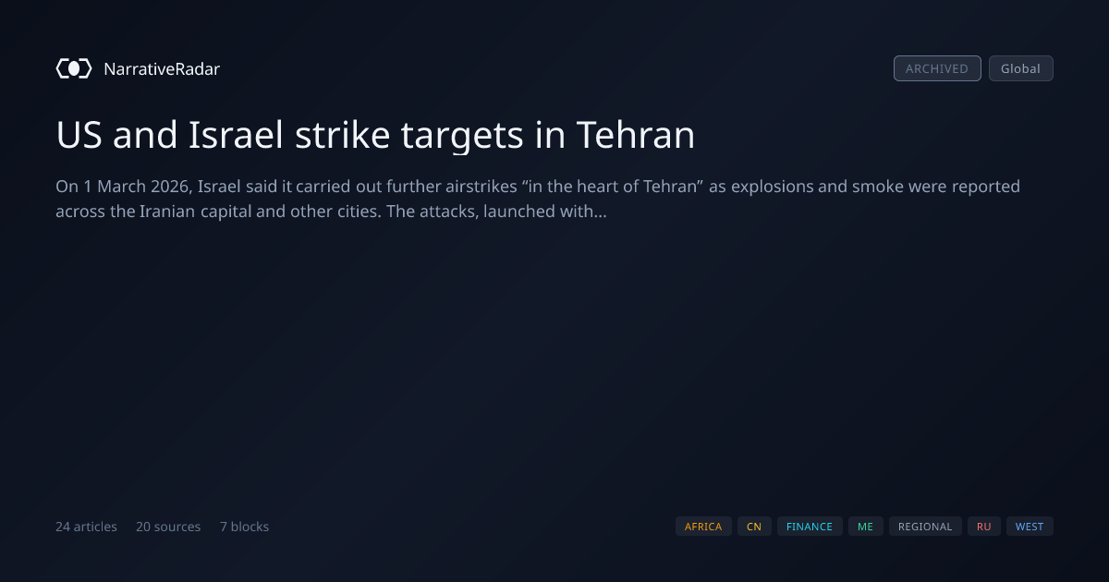Click the second summary line starting across the Iranian capital
The height and width of the screenshot is (582, 1109).
[331, 212]
